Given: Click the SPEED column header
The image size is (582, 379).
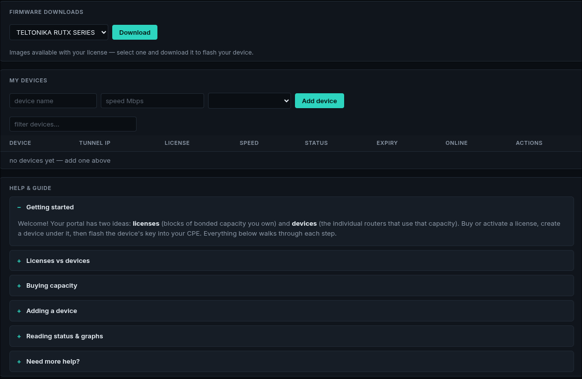Looking at the screenshot, I should [249, 143].
